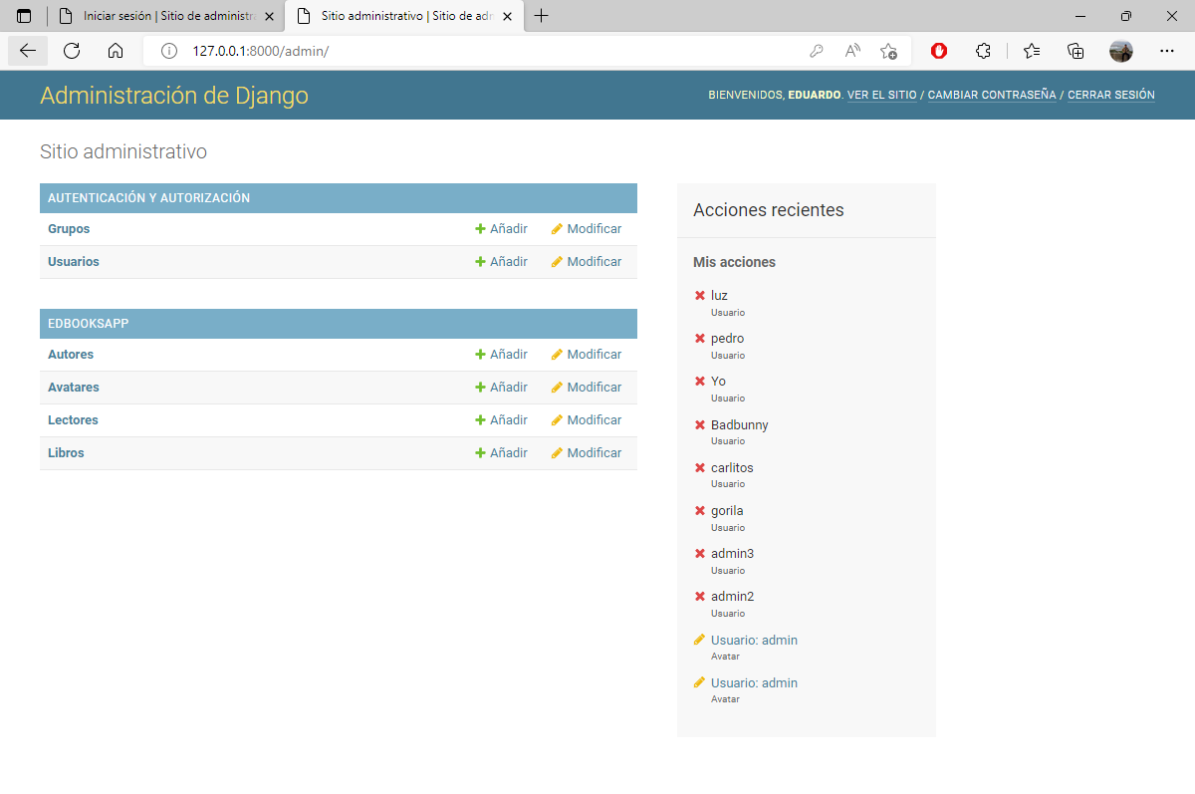Viewport: 1195px width, 794px height.
Task: View site information icon in address bar
Action: tap(169, 51)
